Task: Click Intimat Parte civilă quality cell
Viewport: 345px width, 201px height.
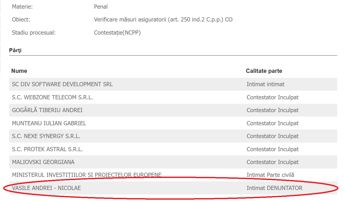Action: (270, 175)
